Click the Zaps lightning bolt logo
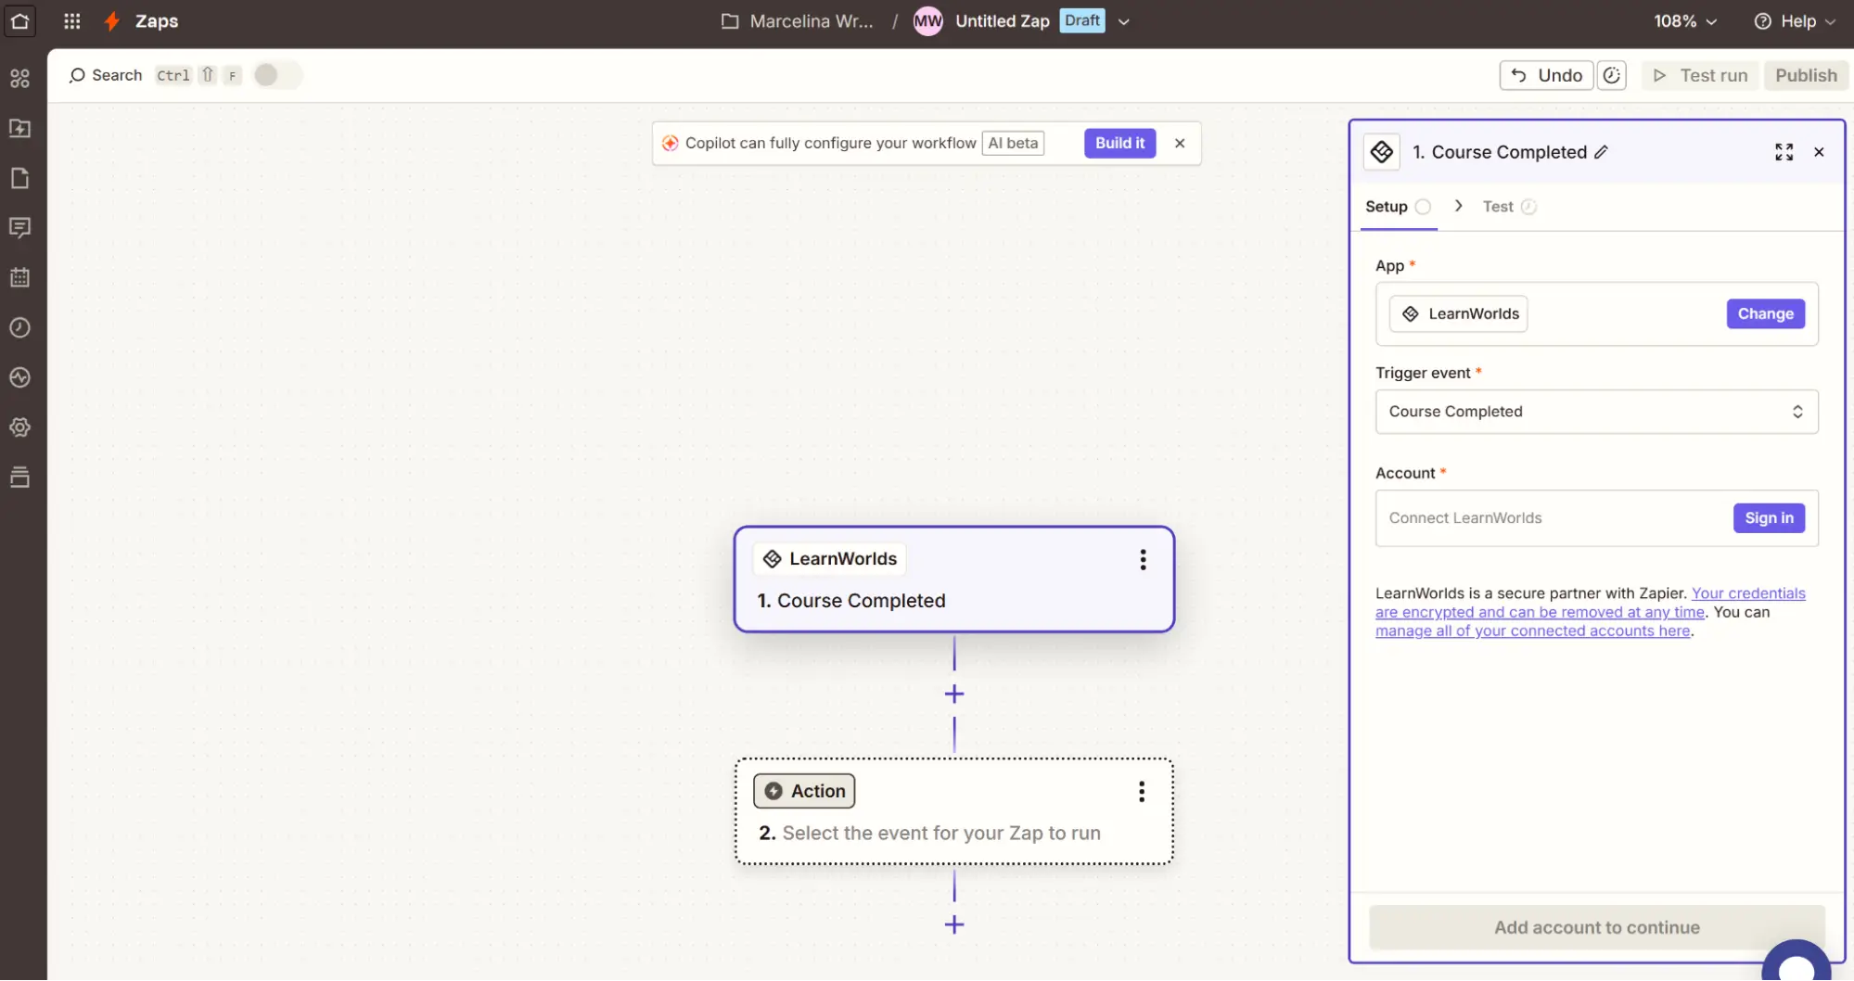 coord(112,21)
